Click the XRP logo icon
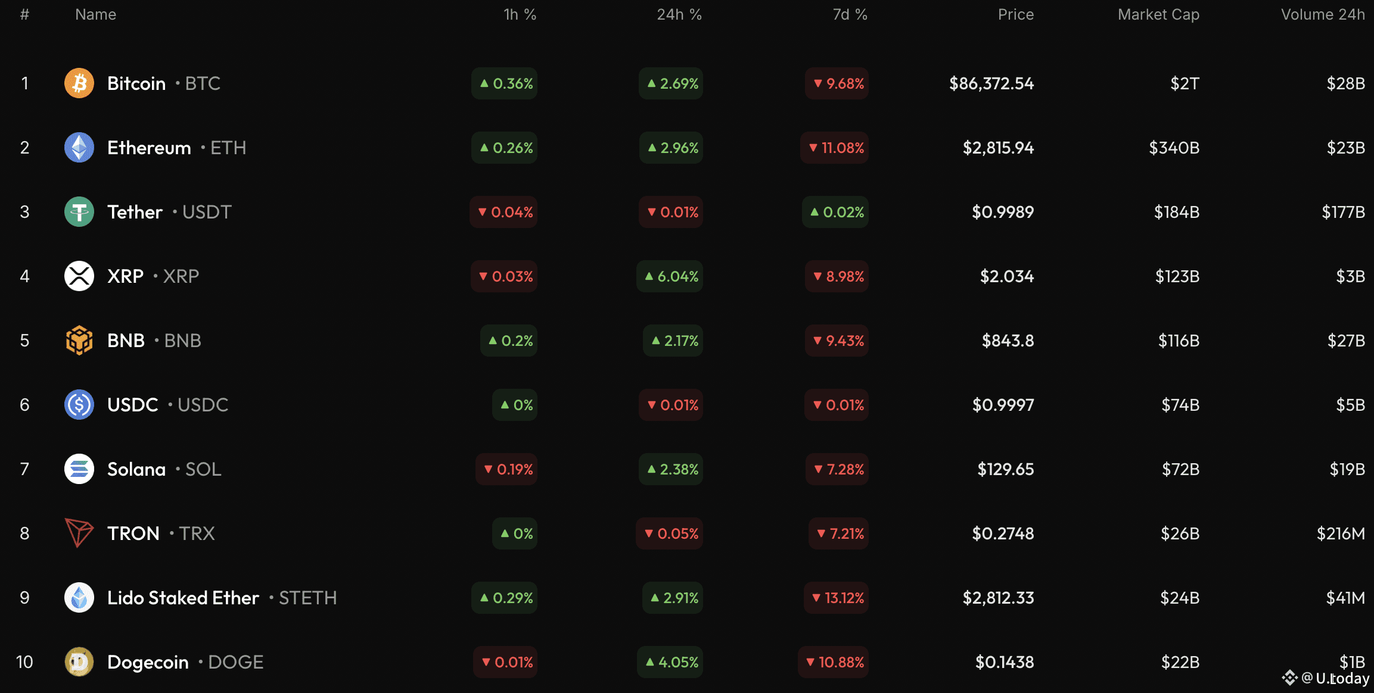 (79, 276)
